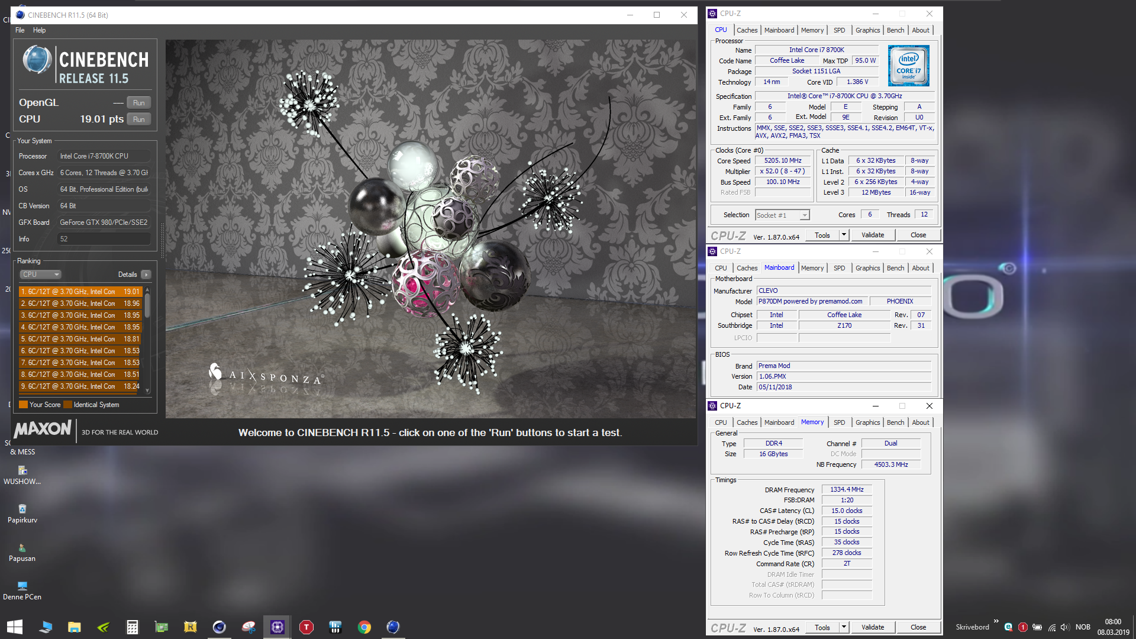Open Calculator from the taskbar
The width and height of the screenshot is (1136, 639).
point(132,627)
